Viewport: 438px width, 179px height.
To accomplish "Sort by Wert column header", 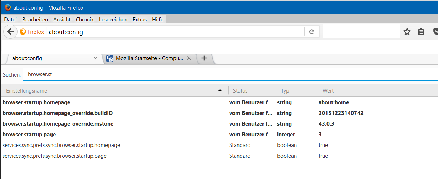I will 378,91.
